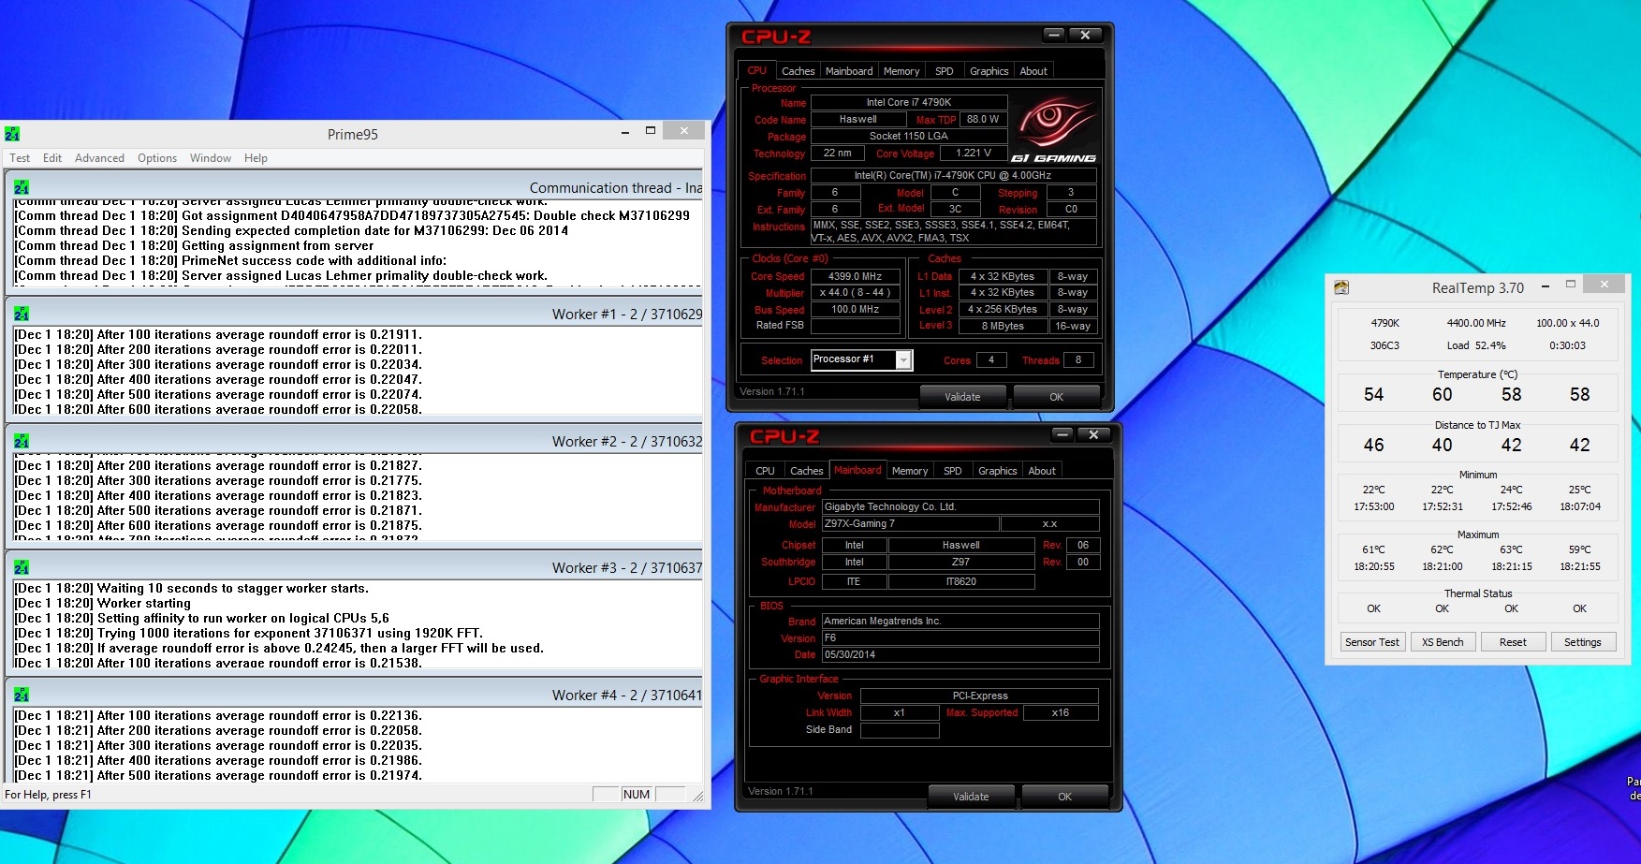Expand the Processor #1 selection dropdown
Viewport: 1641px width, 864px height.
tap(903, 360)
